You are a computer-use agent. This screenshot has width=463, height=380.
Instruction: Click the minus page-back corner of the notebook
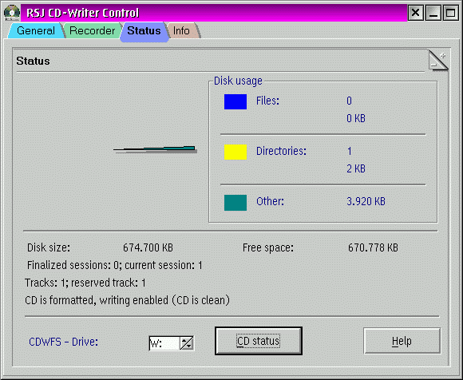click(x=433, y=65)
